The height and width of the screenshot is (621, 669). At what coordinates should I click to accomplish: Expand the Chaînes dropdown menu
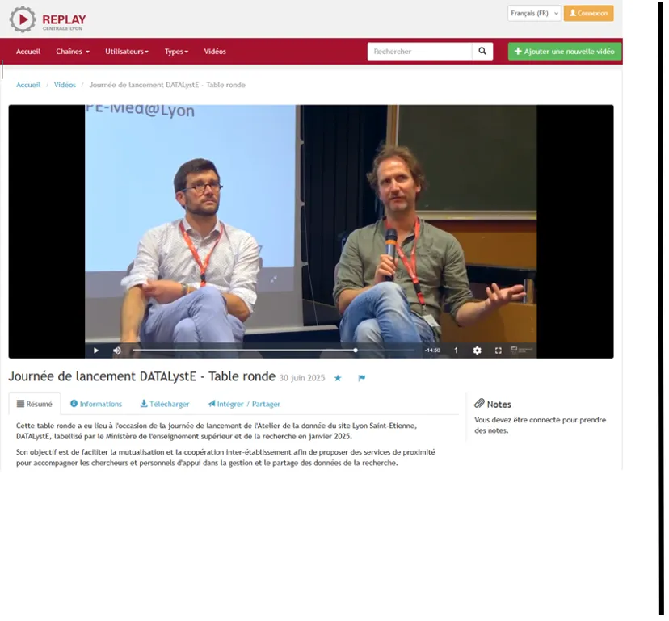[x=73, y=52]
